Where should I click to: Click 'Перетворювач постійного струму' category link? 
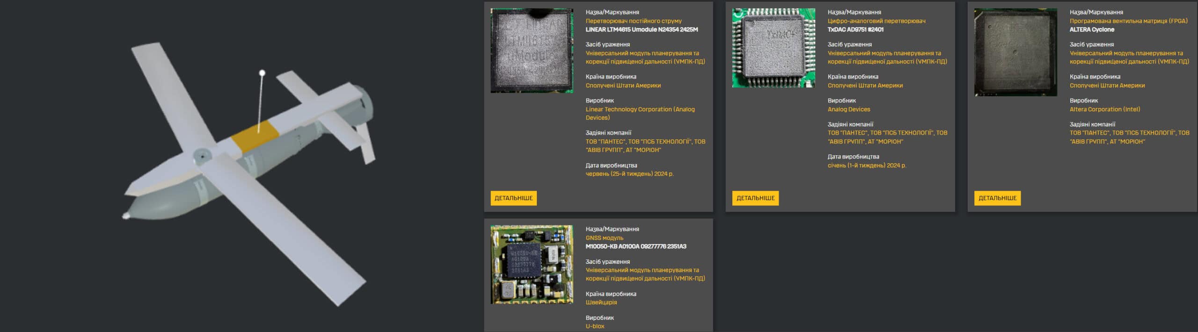(x=634, y=21)
